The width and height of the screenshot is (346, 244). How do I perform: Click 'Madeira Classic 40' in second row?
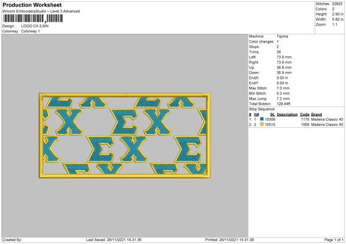click(x=327, y=125)
